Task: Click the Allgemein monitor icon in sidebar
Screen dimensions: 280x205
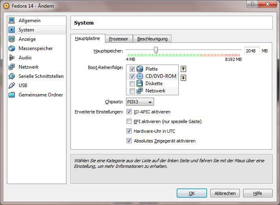Action: [x=12, y=21]
